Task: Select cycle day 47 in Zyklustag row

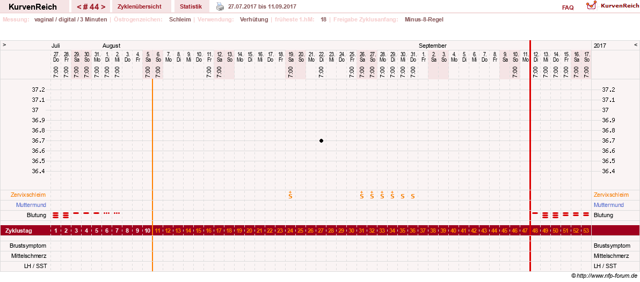Action: [525, 231]
